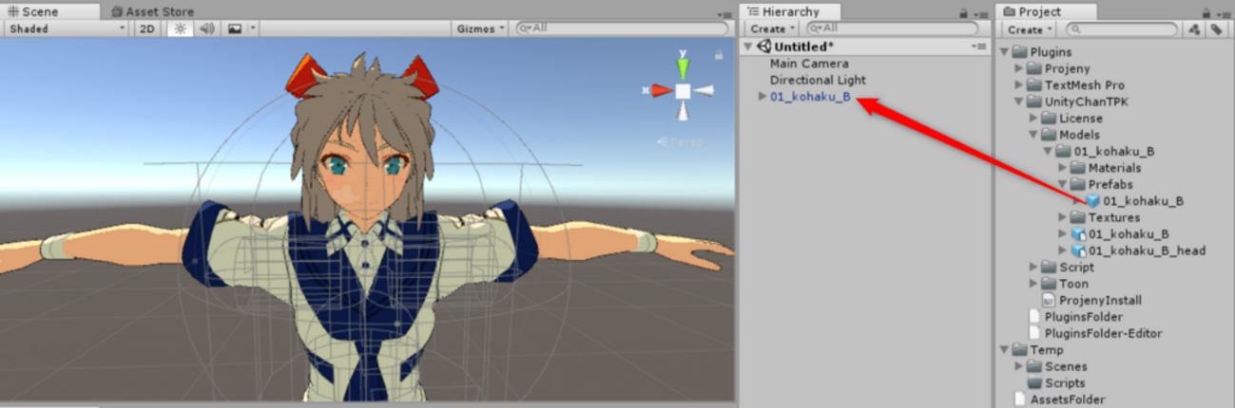Screen dimensions: 1235x408
Task: Click the License folder icon
Action: tap(1050, 119)
